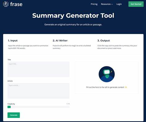
Task: Click the Creativity '1 / 5' value
Action: click(x=68, y=104)
